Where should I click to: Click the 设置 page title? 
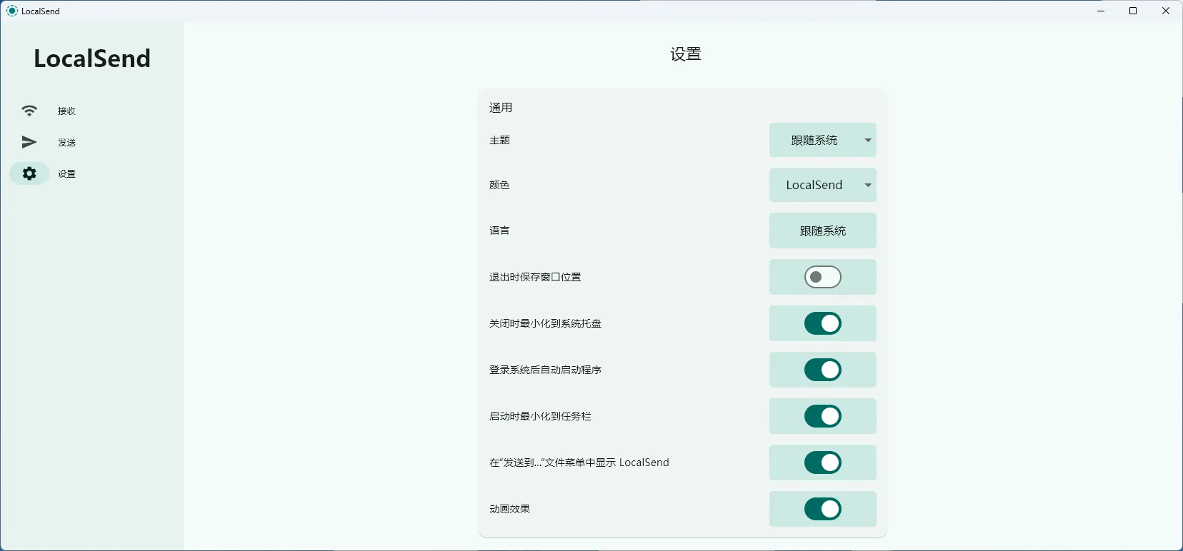coord(686,54)
